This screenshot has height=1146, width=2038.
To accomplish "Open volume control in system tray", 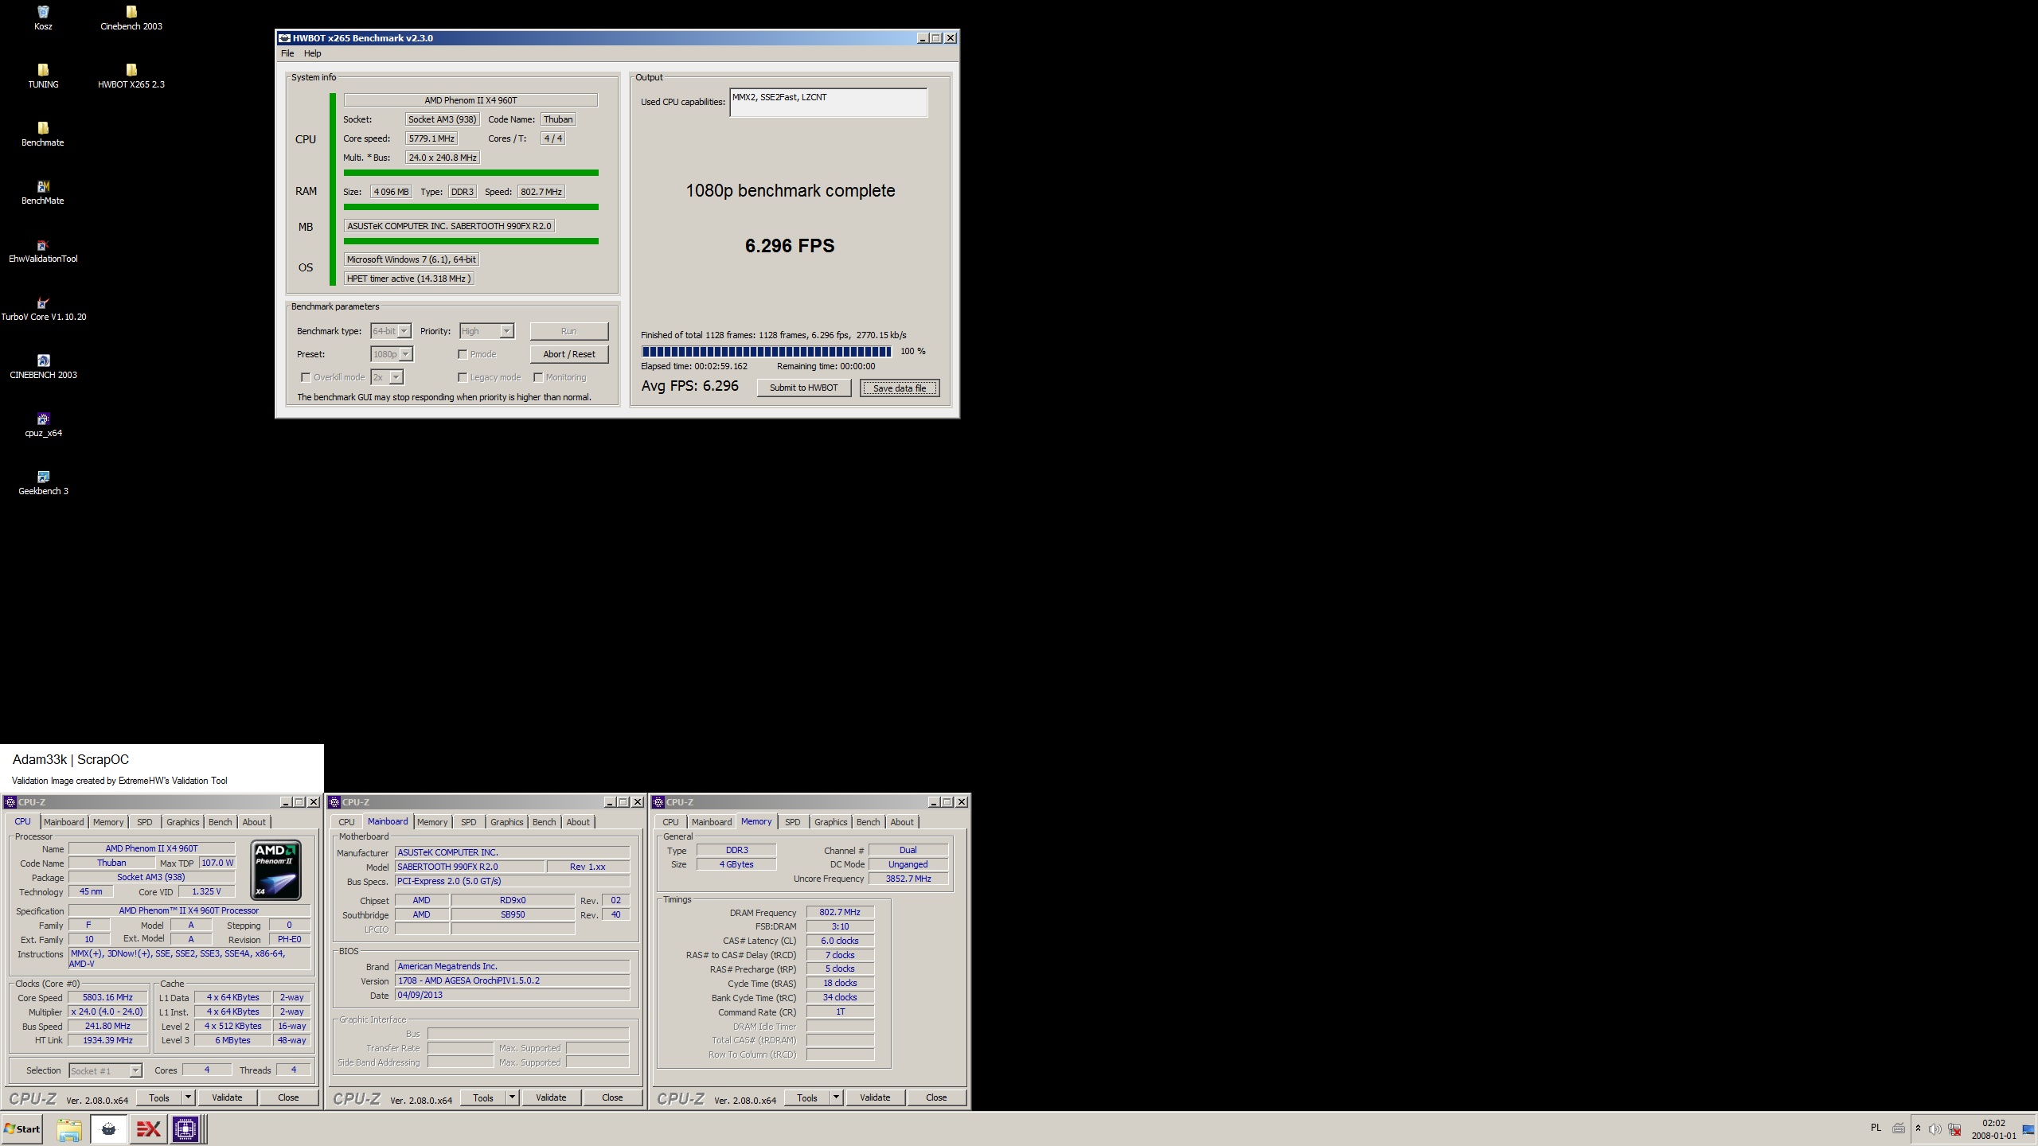I will click(x=1935, y=1128).
